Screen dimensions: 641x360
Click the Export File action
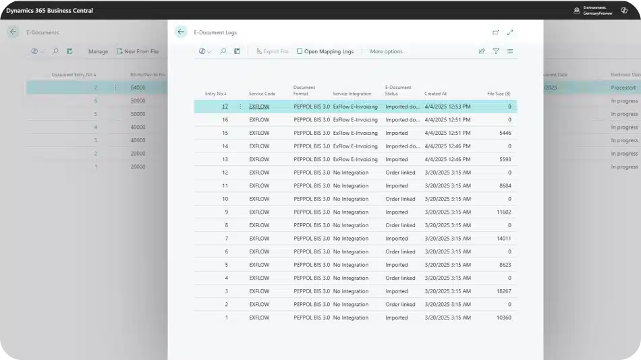click(272, 51)
